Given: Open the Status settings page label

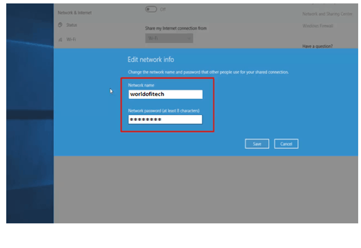Looking at the screenshot, I should coord(72,25).
